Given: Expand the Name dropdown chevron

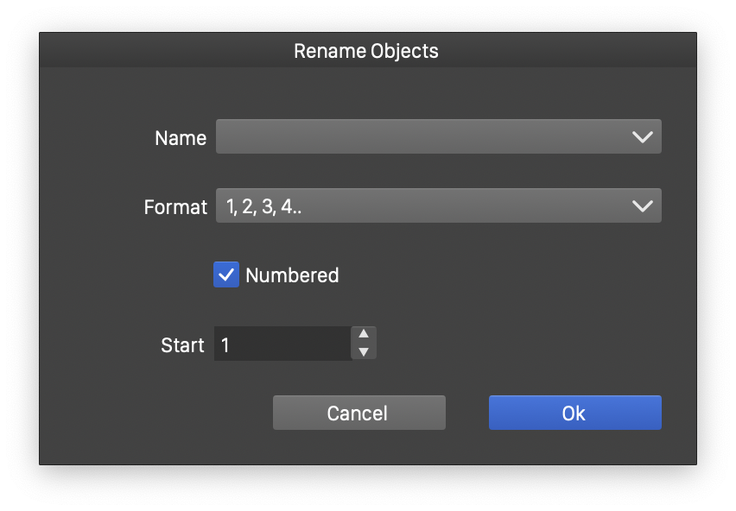Looking at the screenshot, I should (642, 137).
